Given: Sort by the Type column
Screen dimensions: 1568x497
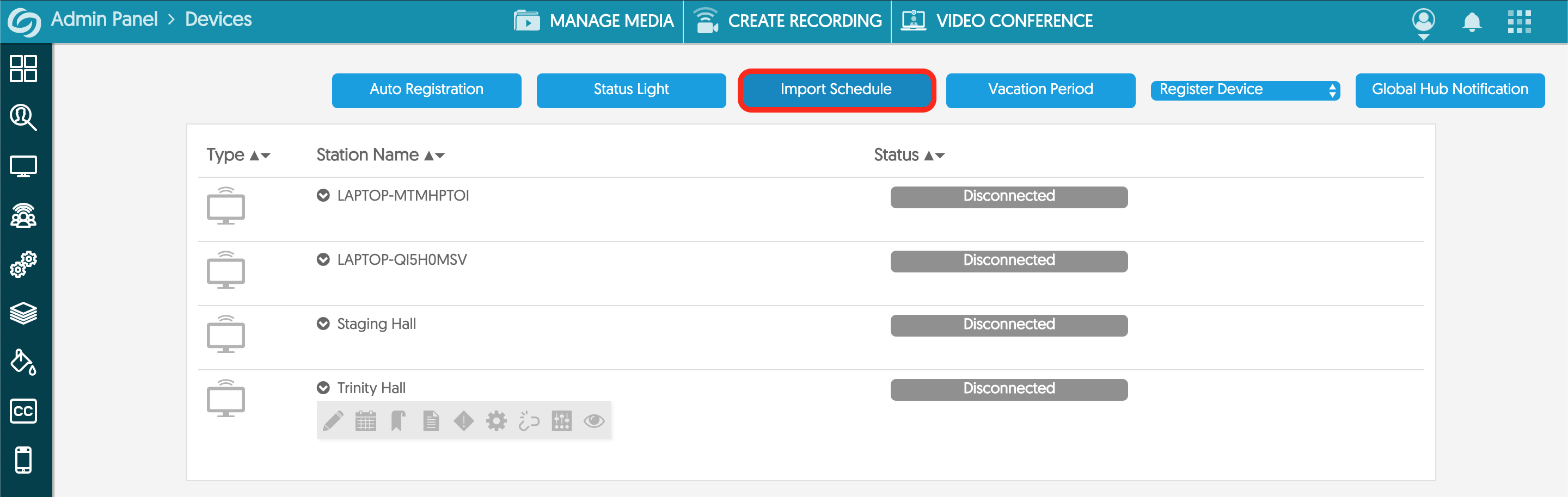Looking at the screenshot, I should point(238,155).
